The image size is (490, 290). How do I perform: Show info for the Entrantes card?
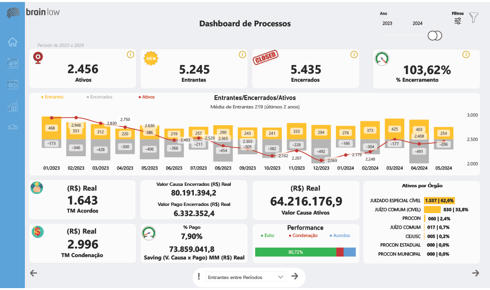[242, 54]
